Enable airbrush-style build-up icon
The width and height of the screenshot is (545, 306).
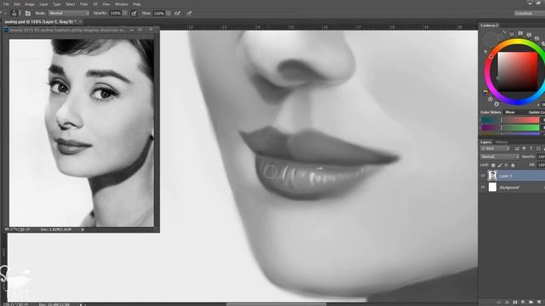(178, 14)
